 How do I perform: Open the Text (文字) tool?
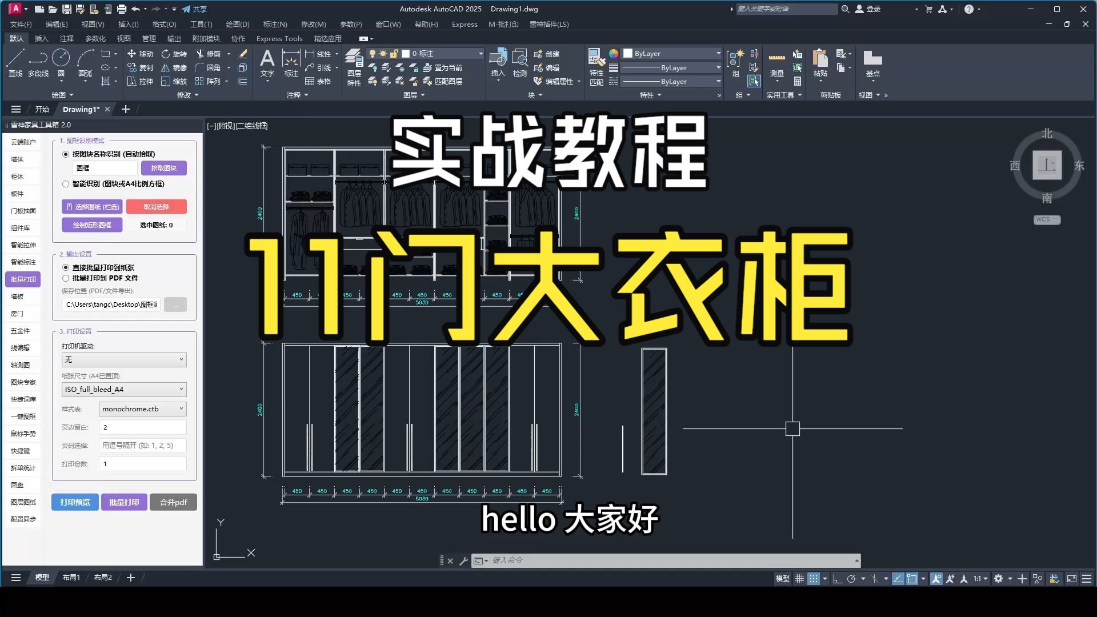tap(267, 63)
